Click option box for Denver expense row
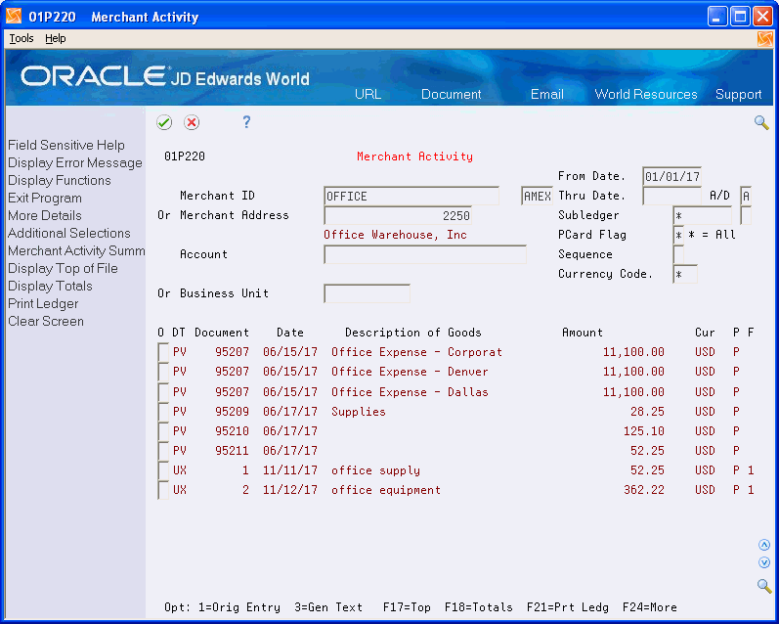 click(x=163, y=372)
